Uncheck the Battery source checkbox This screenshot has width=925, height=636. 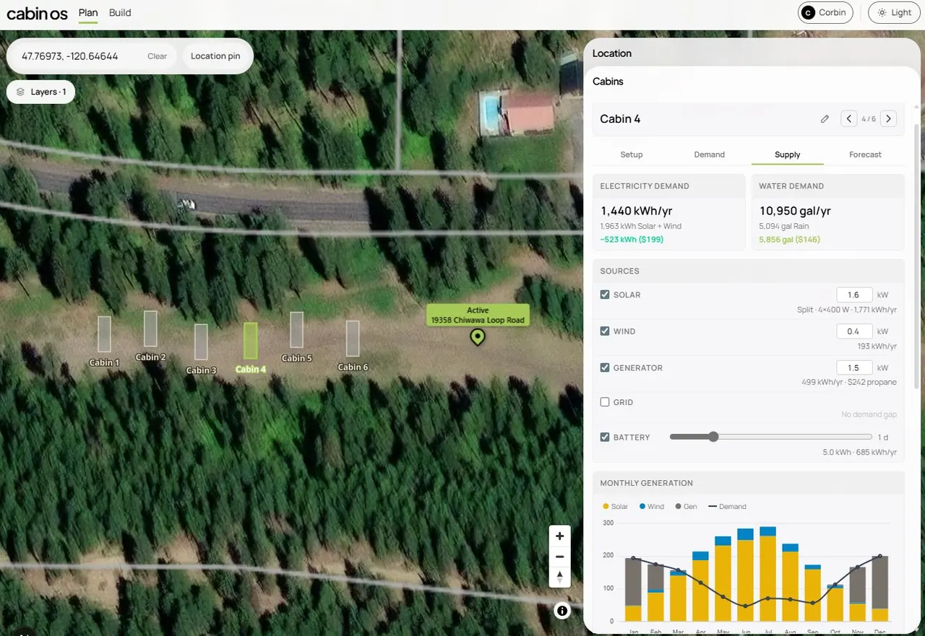coord(605,437)
